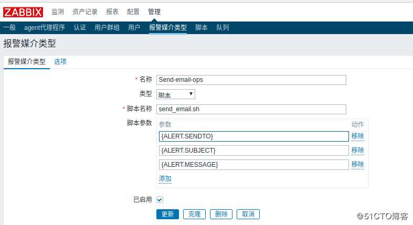This screenshot has height=225, width=413.
Task: Open the 类型 dropdown
Action: coord(176,94)
